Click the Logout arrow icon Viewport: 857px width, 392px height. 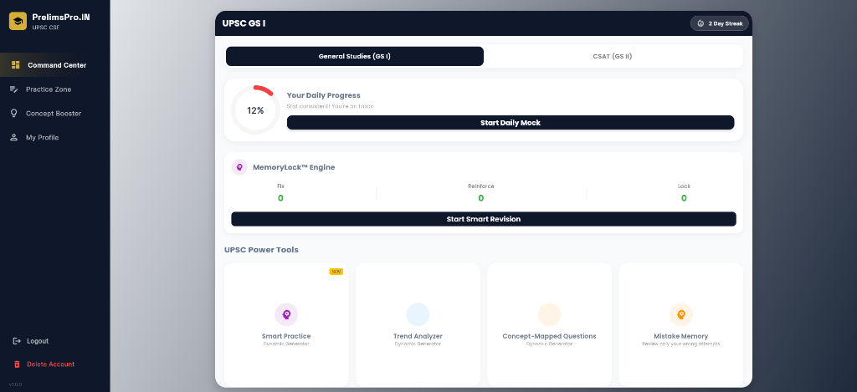point(17,341)
